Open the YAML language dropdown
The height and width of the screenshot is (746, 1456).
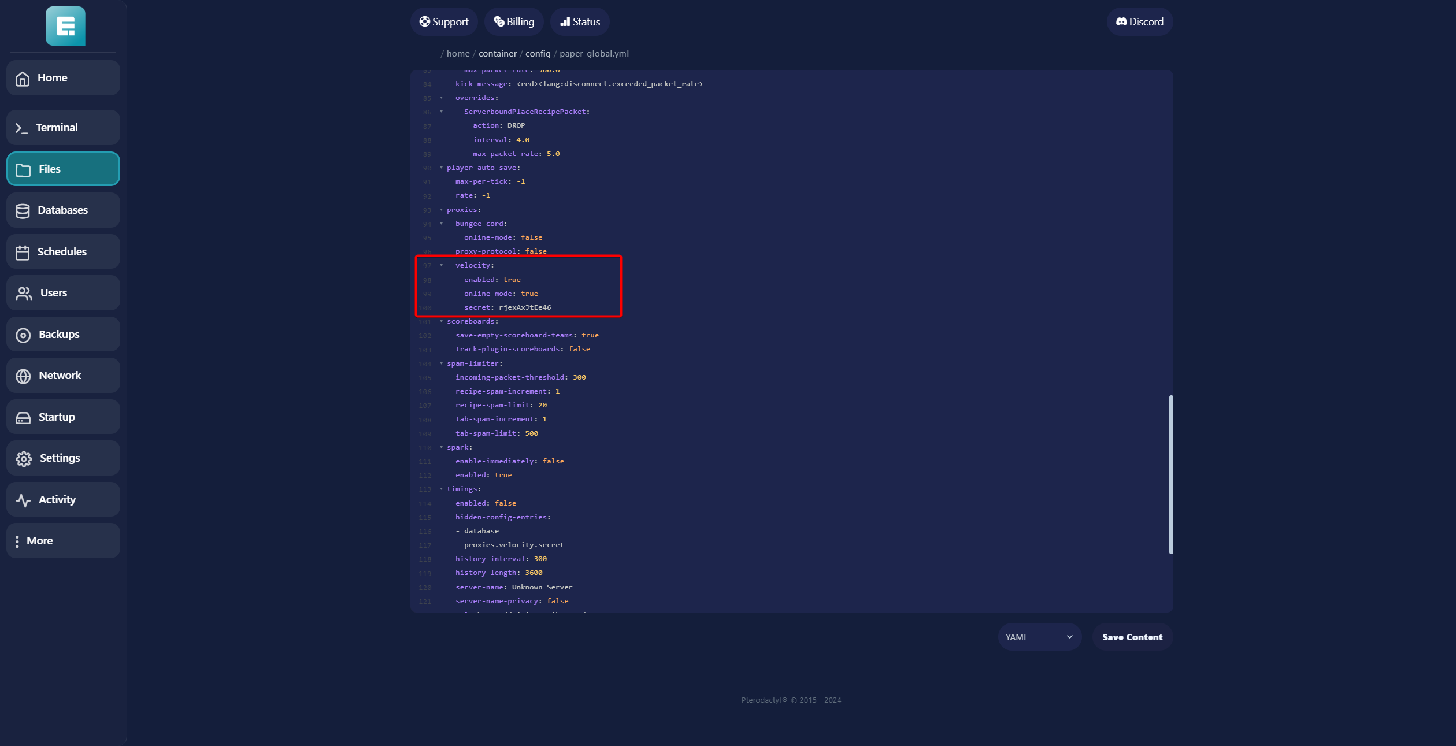[1039, 637]
